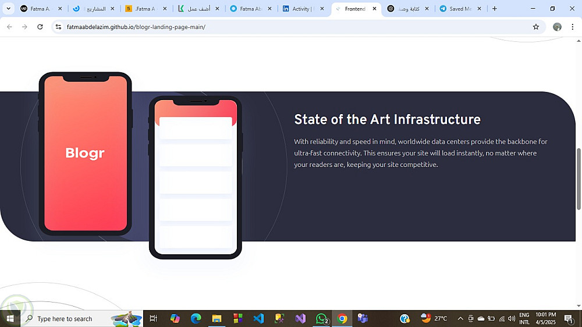
Task: Click the Type here to search box
Action: pyautogui.click(x=81, y=318)
